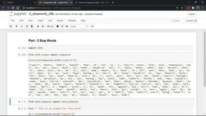Interrupt the kernel with stop icon

[58, 26]
